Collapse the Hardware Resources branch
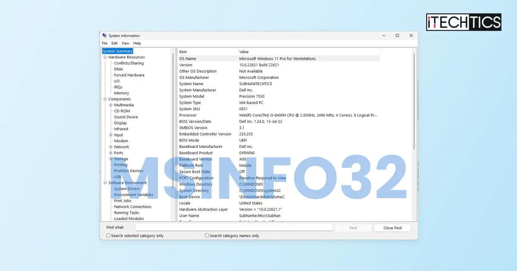Viewport: 517px width, 271px height. (x=105, y=57)
